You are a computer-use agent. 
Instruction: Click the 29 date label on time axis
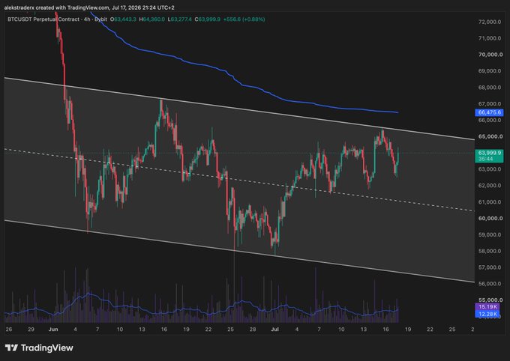31,330
